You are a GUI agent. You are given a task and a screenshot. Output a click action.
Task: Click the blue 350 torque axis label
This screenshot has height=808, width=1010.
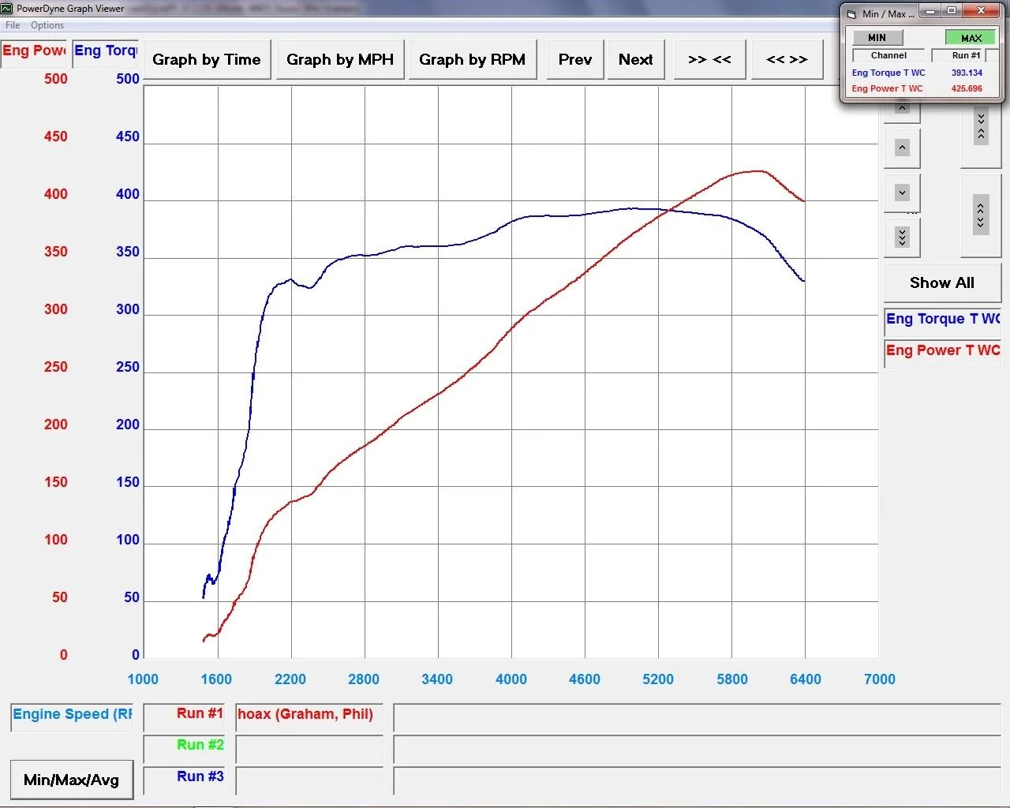[x=128, y=252]
